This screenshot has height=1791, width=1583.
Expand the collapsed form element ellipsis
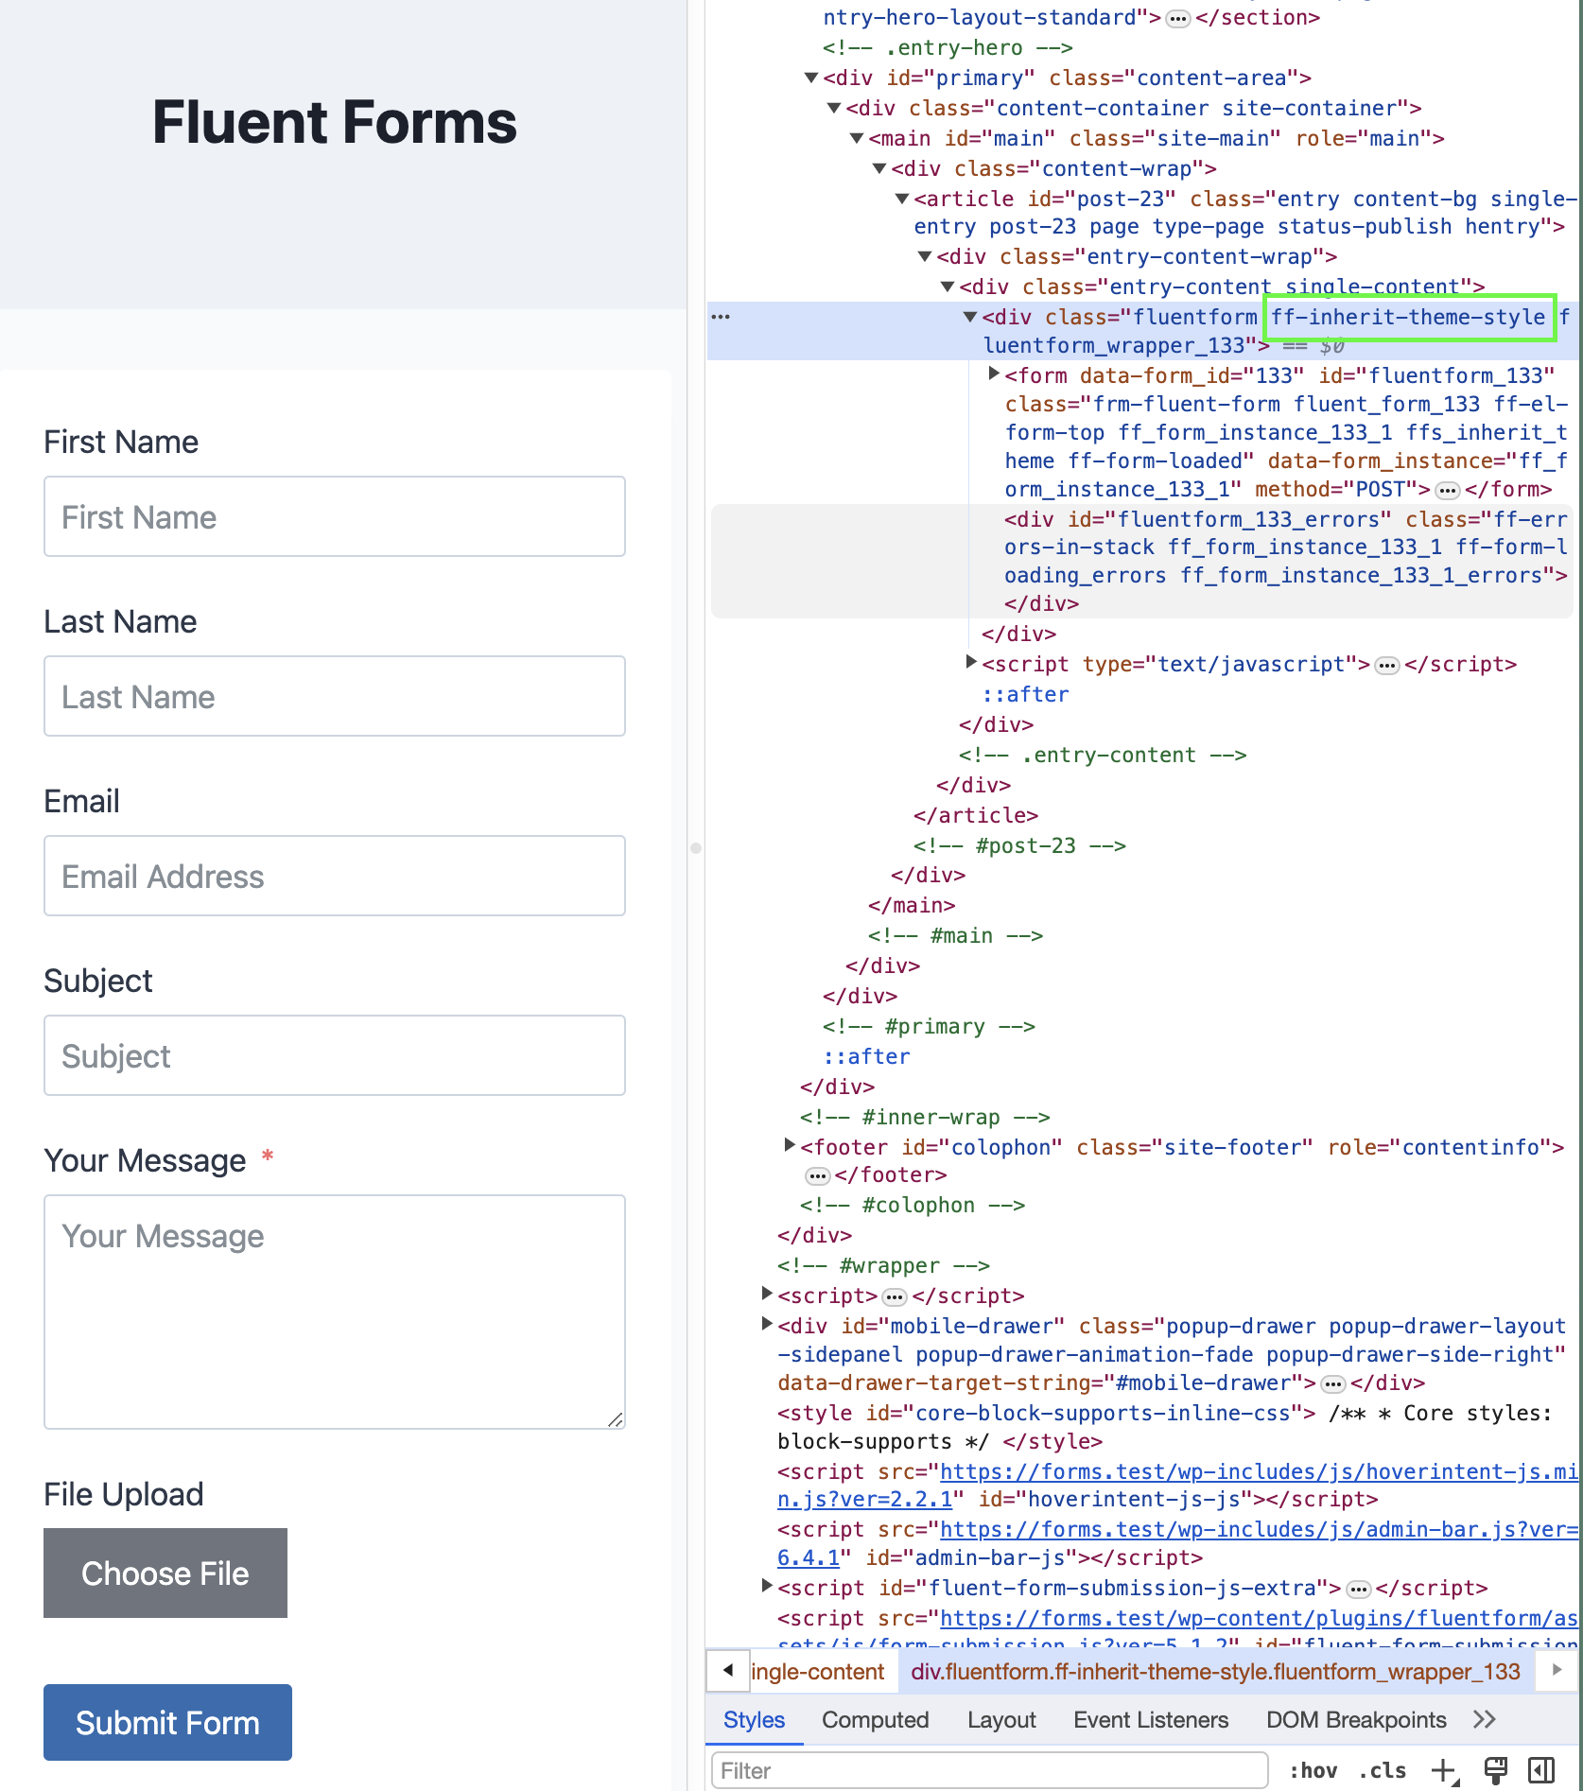pos(1447,490)
